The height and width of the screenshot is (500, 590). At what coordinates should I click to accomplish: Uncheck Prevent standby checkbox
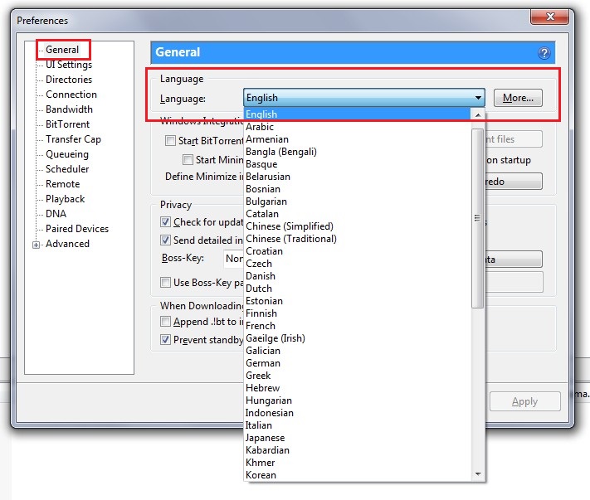[x=165, y=339]
